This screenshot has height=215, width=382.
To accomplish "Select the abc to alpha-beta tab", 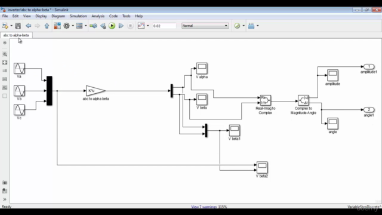I will 16,35.
